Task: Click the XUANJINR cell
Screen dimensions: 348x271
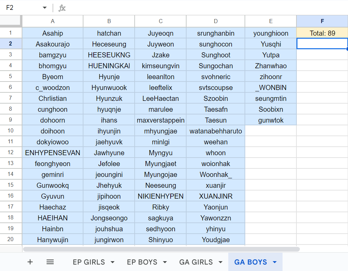Action: (215, 196)
